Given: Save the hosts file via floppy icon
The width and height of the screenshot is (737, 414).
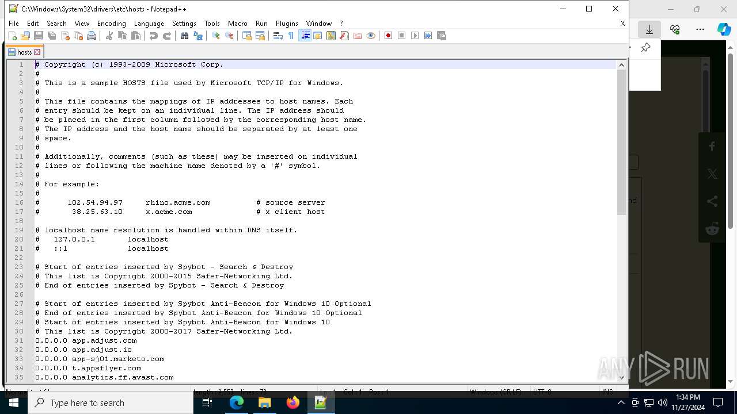Looking at the screenshot, I should (x=39, y=36).
